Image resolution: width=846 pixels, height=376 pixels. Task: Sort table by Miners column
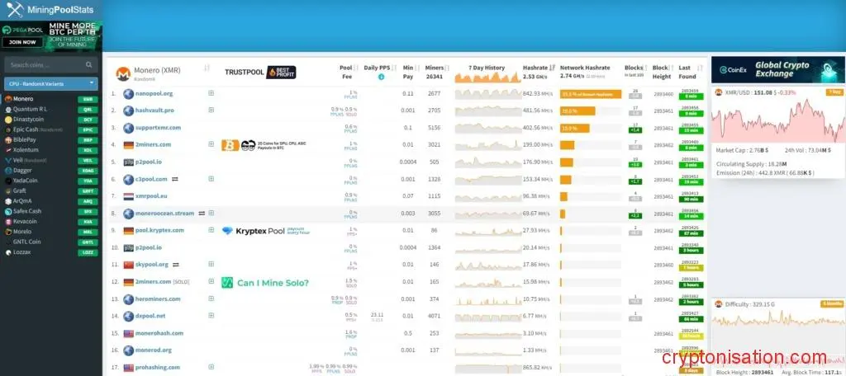[447, 68]
